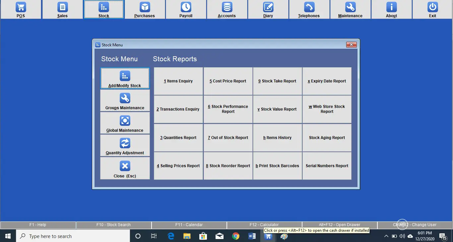This screenshot has height=242, width=453.
Task: Open the Telephones module
Action: [x=309, y=9]
